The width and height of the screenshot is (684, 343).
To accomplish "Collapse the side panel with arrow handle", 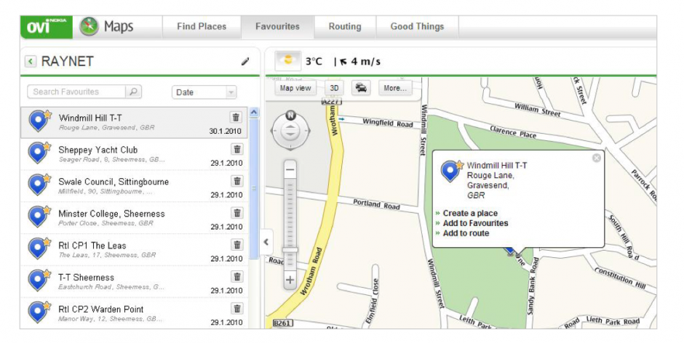I will pyautogui.click(x=266, y=242).
